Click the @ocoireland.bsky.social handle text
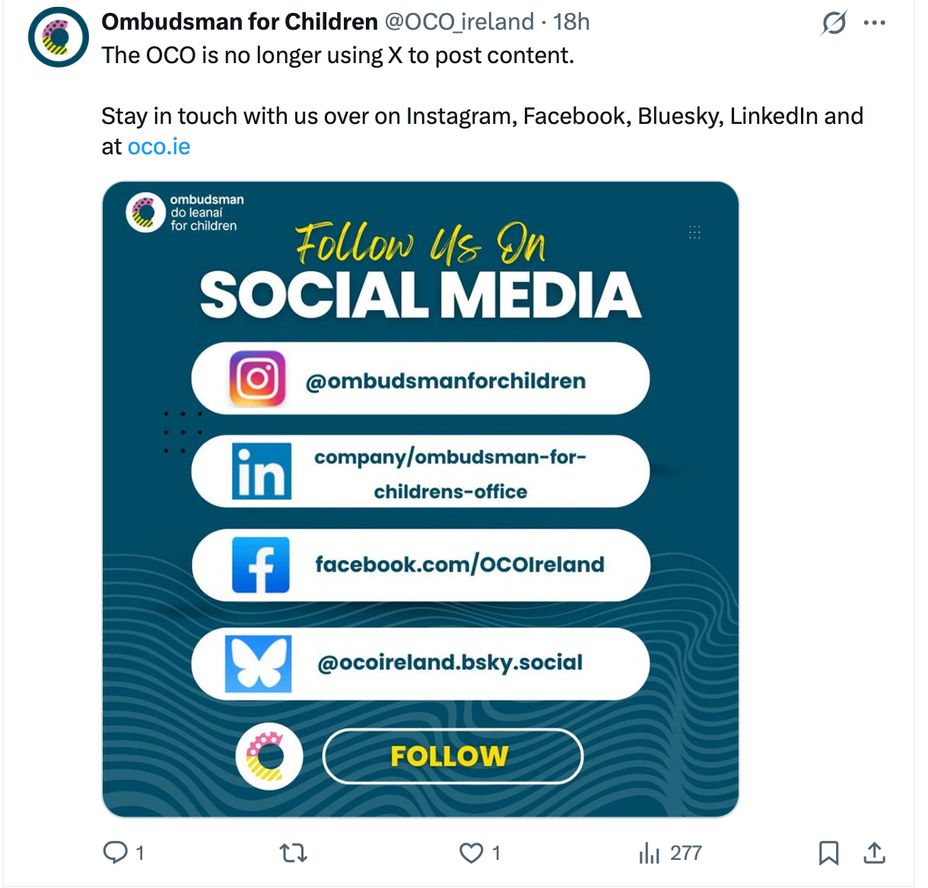 point(450,663)
